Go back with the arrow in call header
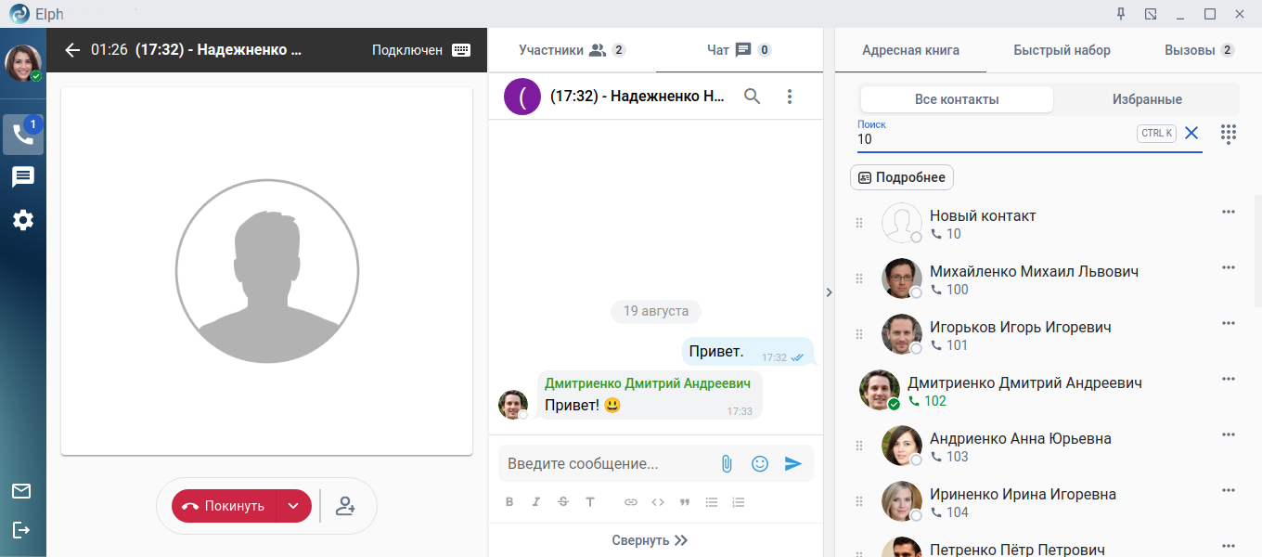This screenshot has height=557, width=1262. tap(72, 50)
